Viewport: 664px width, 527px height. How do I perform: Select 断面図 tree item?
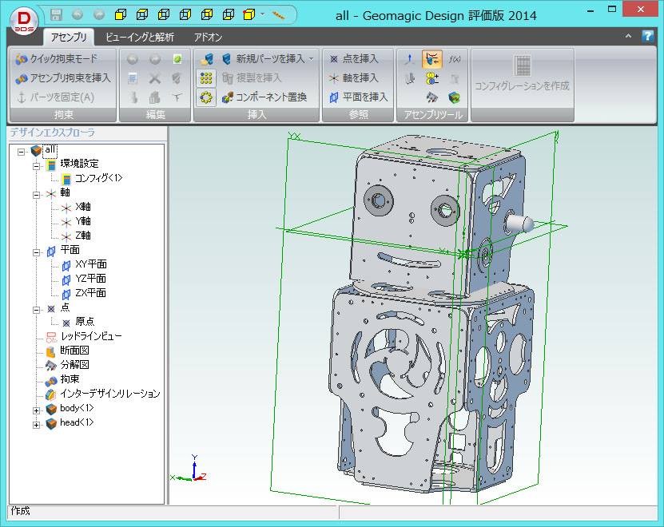click(x=74, y=351)
